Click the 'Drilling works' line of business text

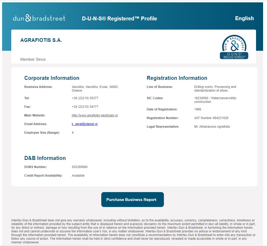pyautogui.click(x=215, y=89)
